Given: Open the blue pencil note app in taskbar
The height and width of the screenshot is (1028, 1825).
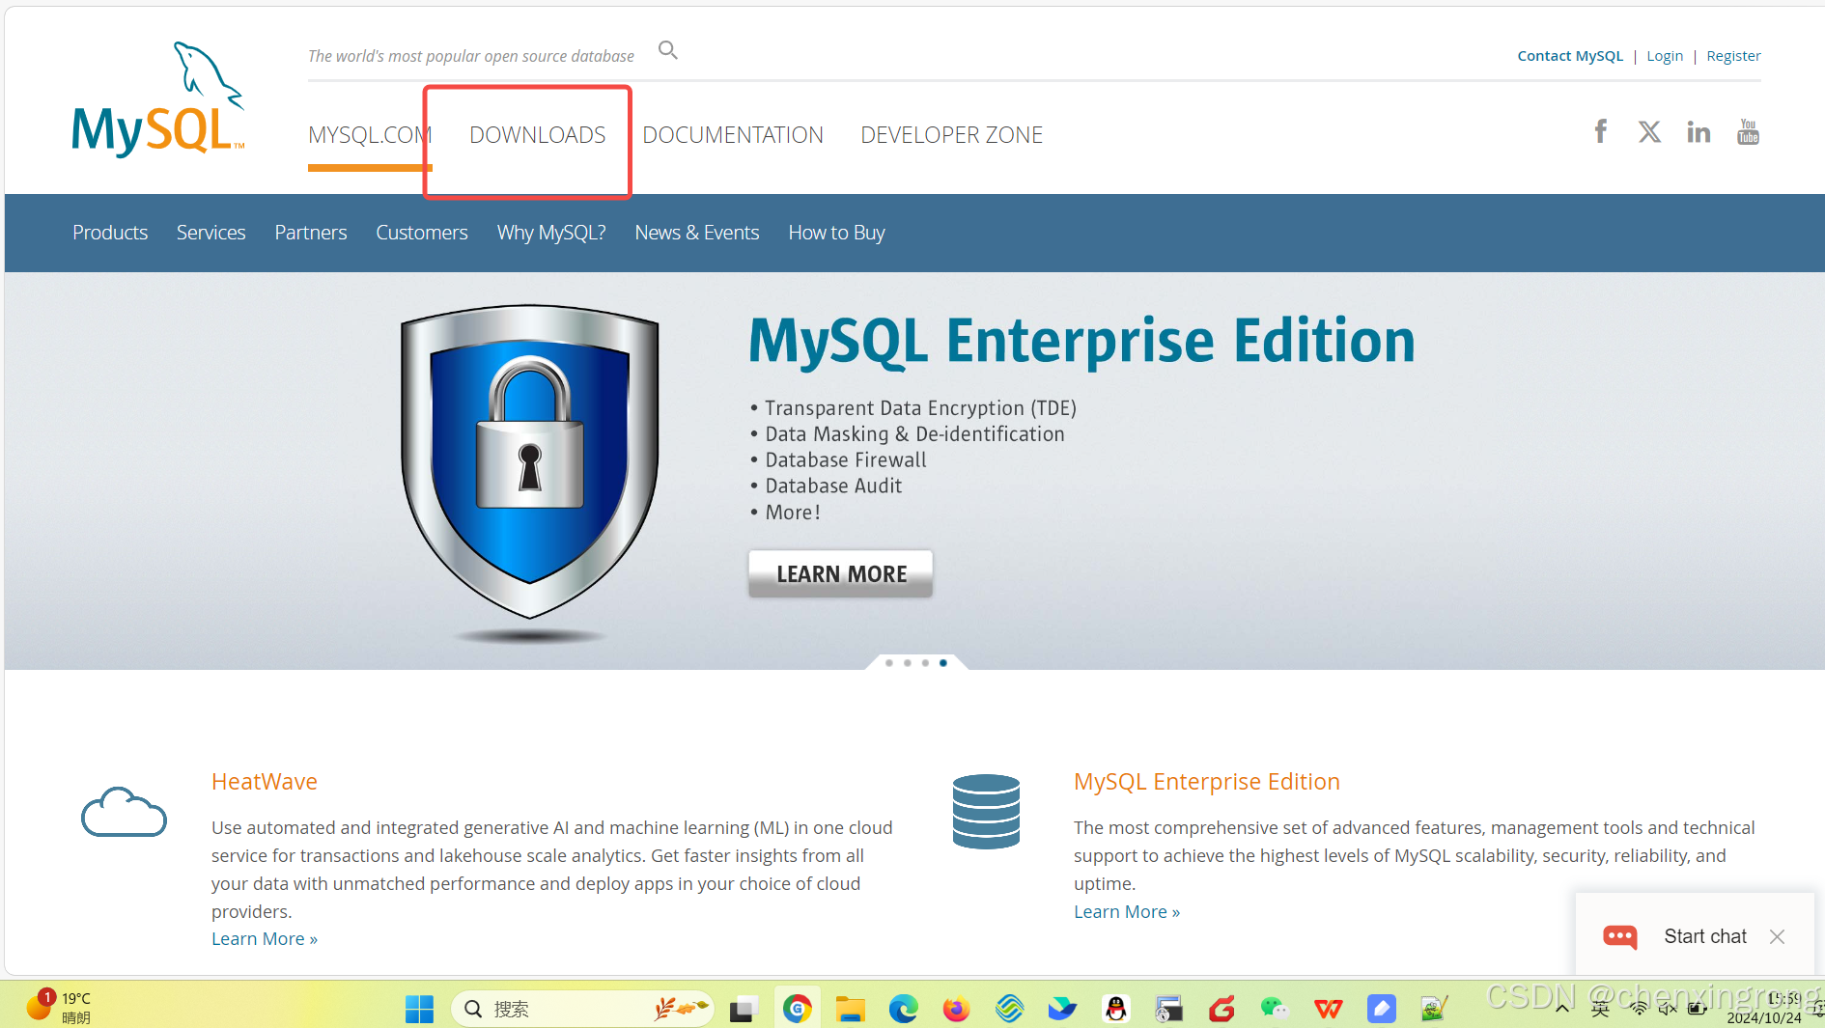Looking at the screenshot, I should coord(1382,1009).
